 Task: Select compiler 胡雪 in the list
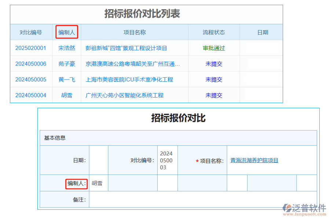pos(67,95)
